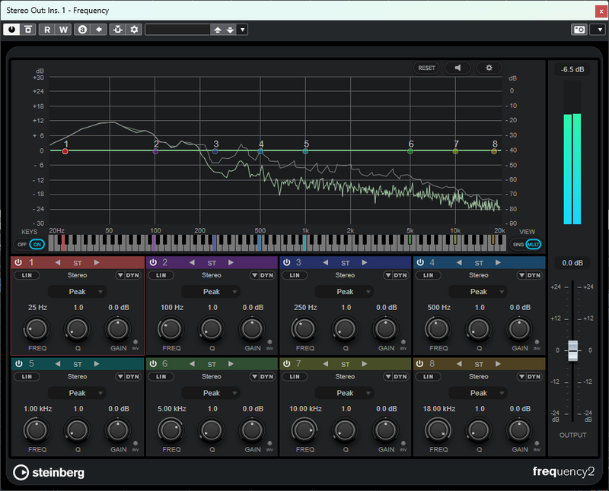Open display settings gear near RESET
The image size is (609, 491).
pos(489,68)
